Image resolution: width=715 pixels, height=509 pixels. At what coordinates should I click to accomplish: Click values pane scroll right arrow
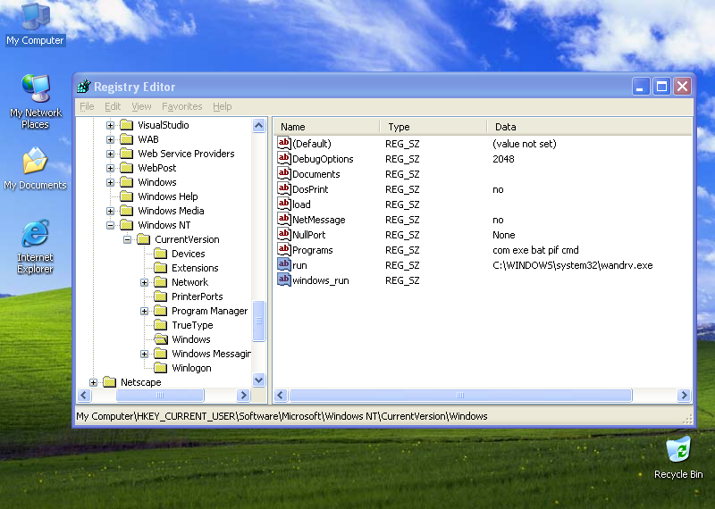684,395
